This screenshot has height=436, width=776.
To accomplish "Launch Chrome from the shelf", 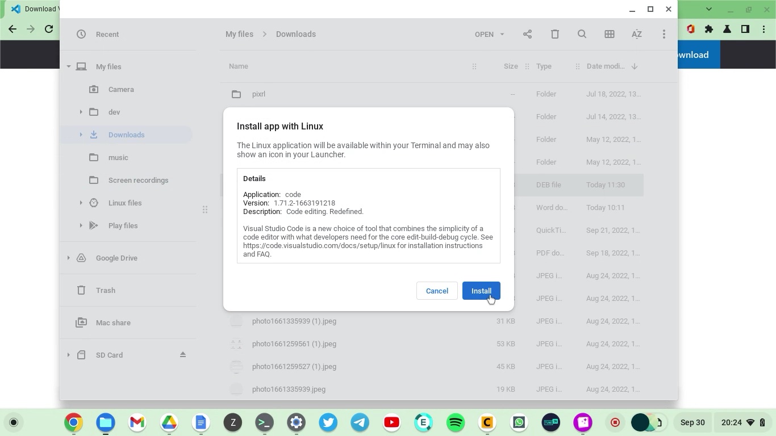I will [x=73, y=422].
